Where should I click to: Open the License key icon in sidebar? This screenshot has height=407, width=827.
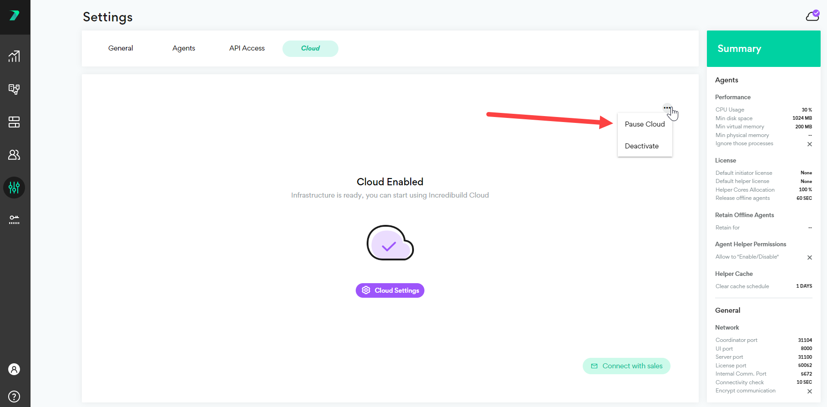[14, 220]
